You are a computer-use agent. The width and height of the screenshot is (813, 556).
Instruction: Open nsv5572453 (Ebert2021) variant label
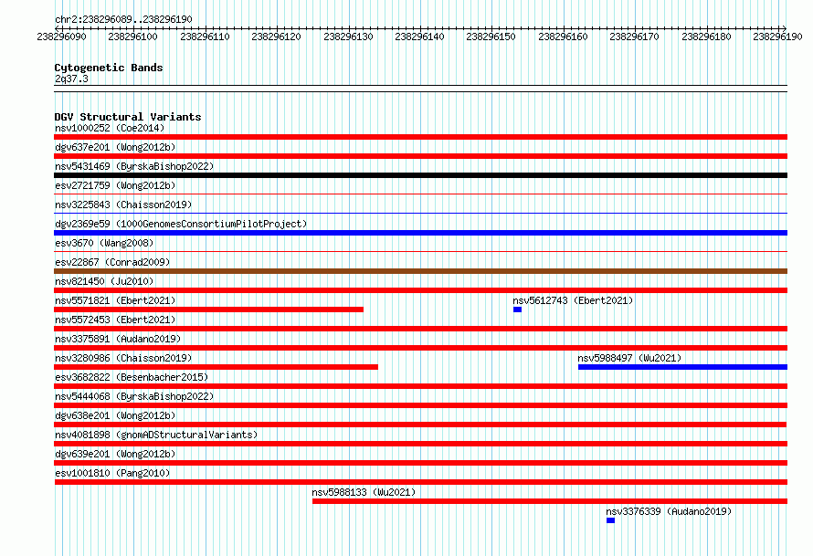[115, 320]
